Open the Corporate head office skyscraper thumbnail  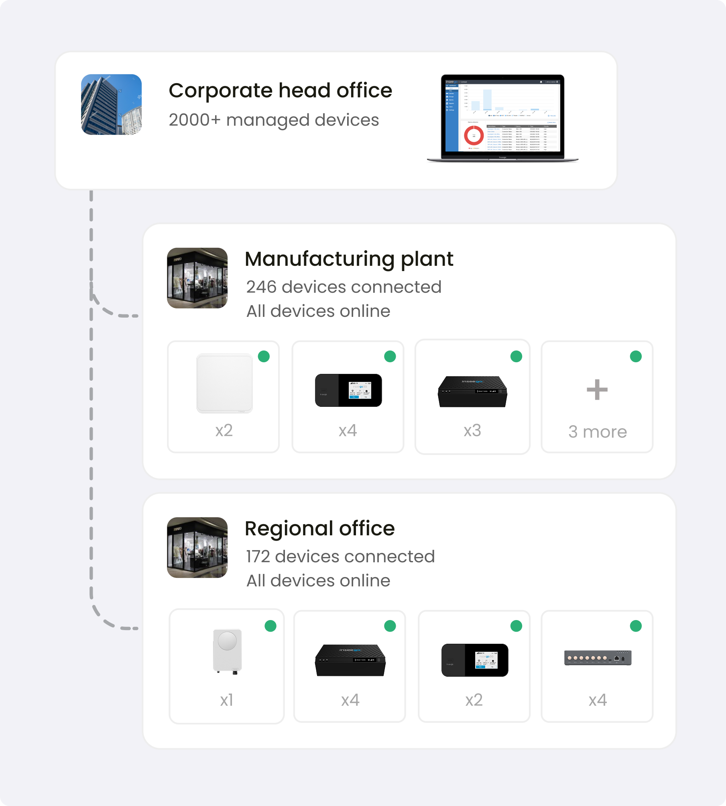tap(111, 104)
